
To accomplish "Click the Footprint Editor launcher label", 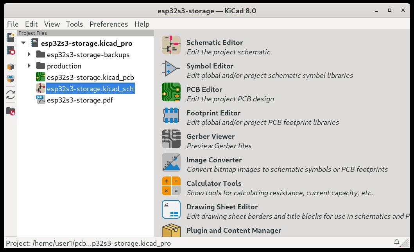I will point(213,113).
